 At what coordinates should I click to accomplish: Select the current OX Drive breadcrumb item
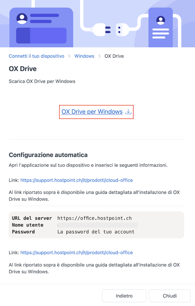click(x=114, y=56)
